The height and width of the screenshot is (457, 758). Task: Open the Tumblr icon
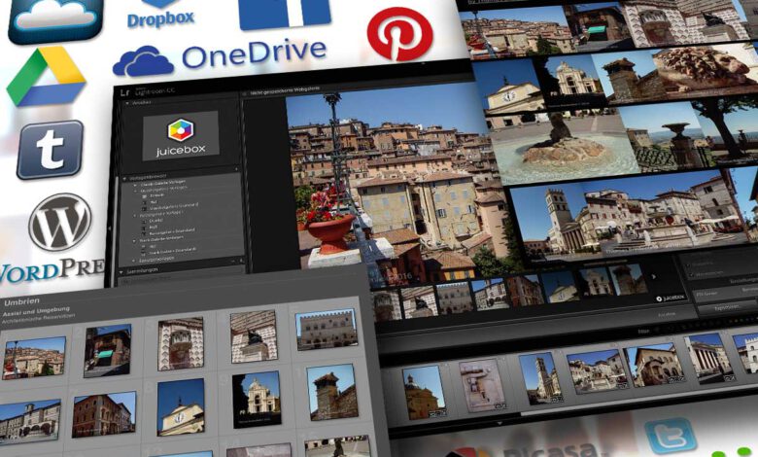click(51, 150)
